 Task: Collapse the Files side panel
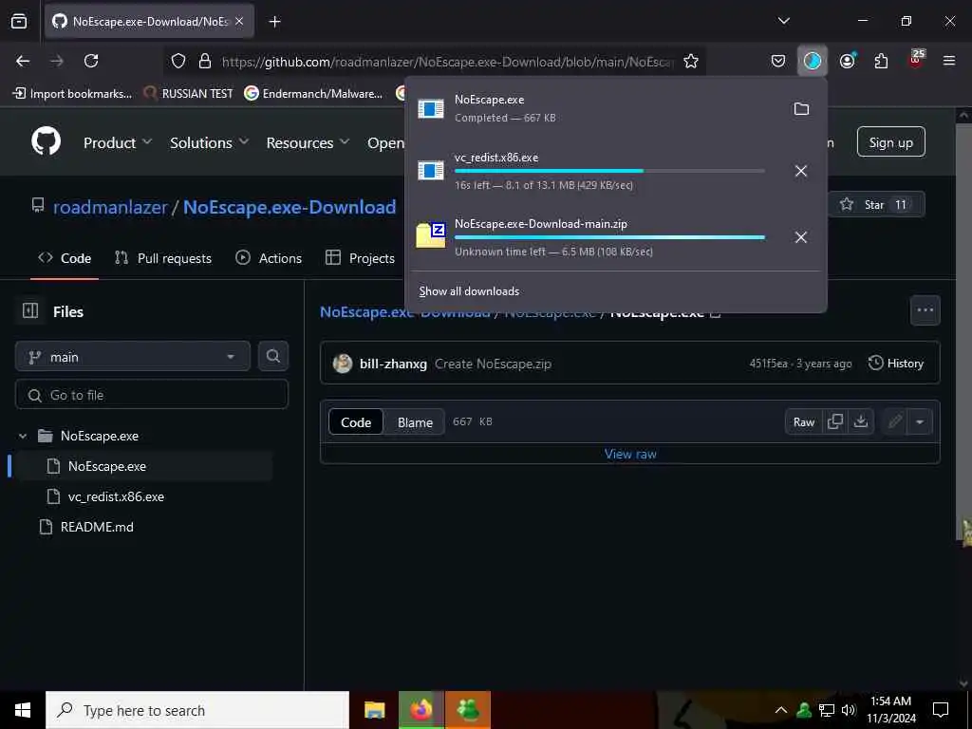click(x=29, y=311)
